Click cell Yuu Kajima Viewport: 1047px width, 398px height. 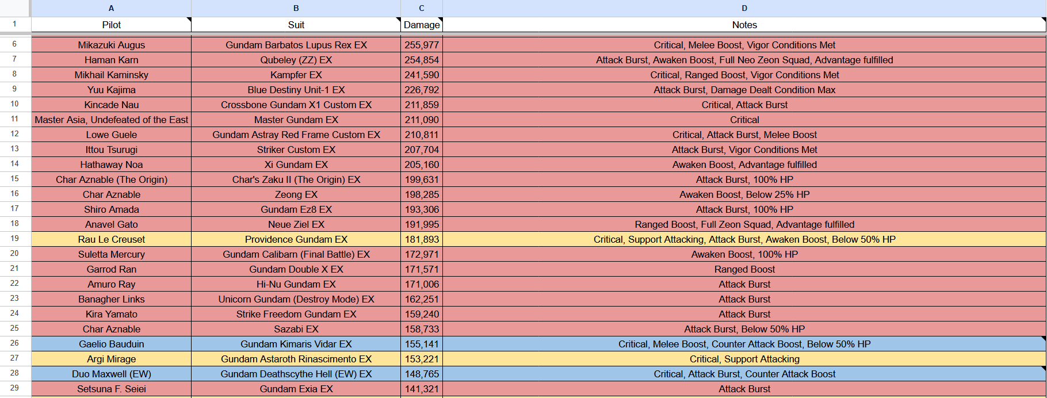coord(111,90)
